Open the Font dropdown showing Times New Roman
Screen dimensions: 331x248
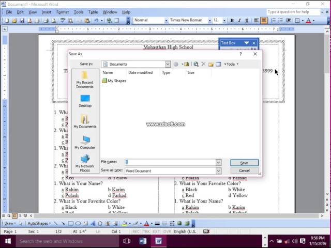(x=209, y=21)
